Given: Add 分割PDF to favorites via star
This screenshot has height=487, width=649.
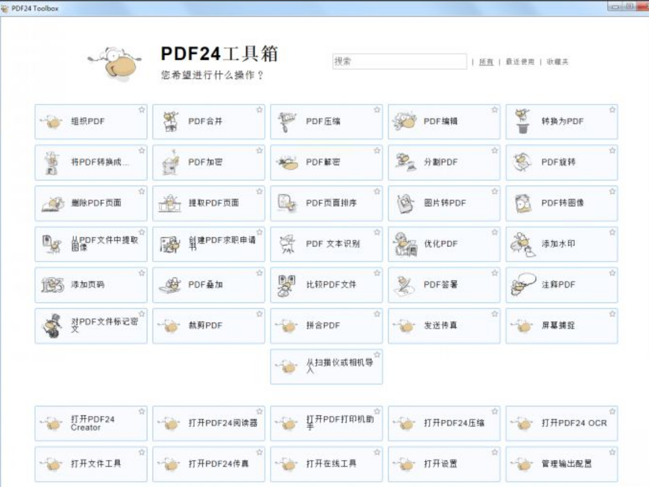Looking at the screenshot, I should [495, 151].
